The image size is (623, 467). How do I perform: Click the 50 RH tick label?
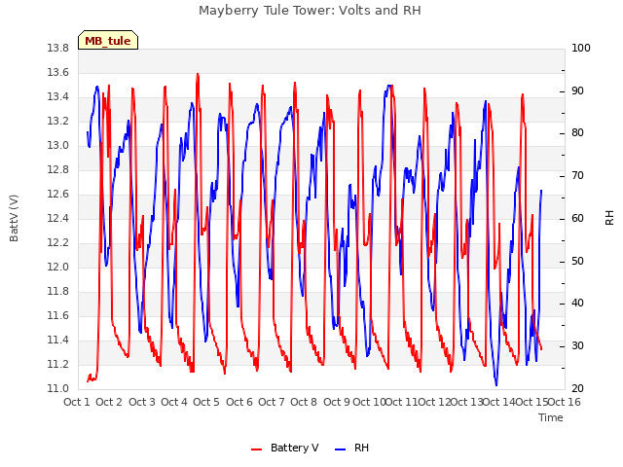tap(577, 262)
